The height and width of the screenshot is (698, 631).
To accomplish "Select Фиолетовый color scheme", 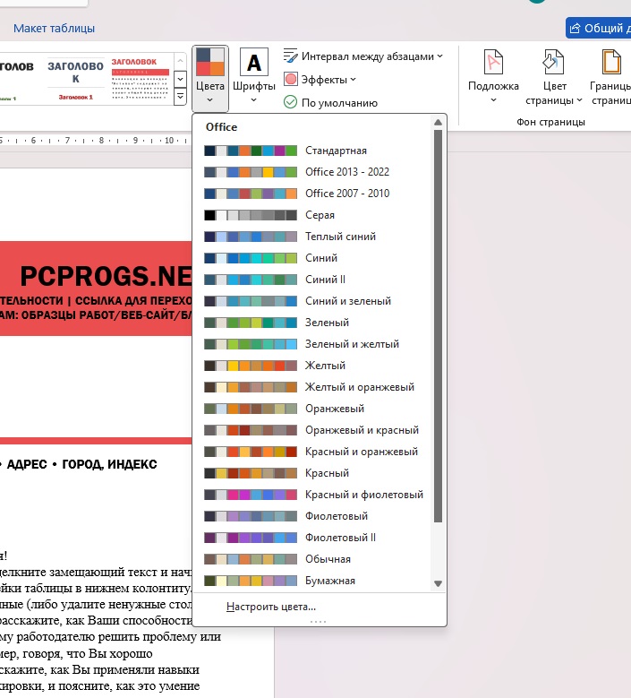I will pos(311,516).
